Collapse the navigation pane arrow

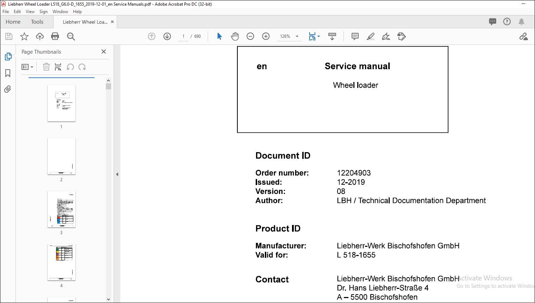(117, 174)
